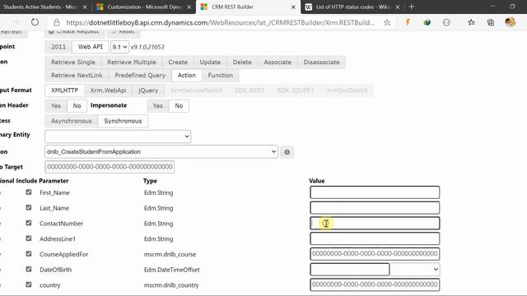Image resolution: width=527 pixels, height=296 pixels.
Task: Uncheck include for country parameter
Action: (29, 284)
